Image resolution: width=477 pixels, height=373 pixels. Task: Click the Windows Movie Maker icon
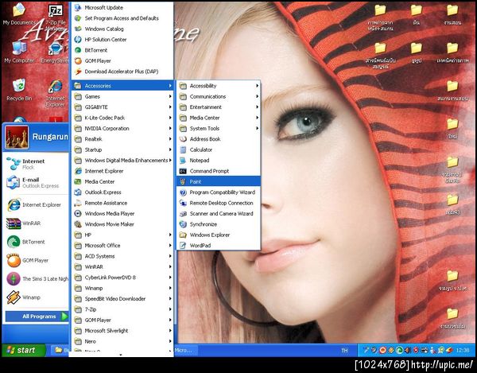tap(78, 224)
